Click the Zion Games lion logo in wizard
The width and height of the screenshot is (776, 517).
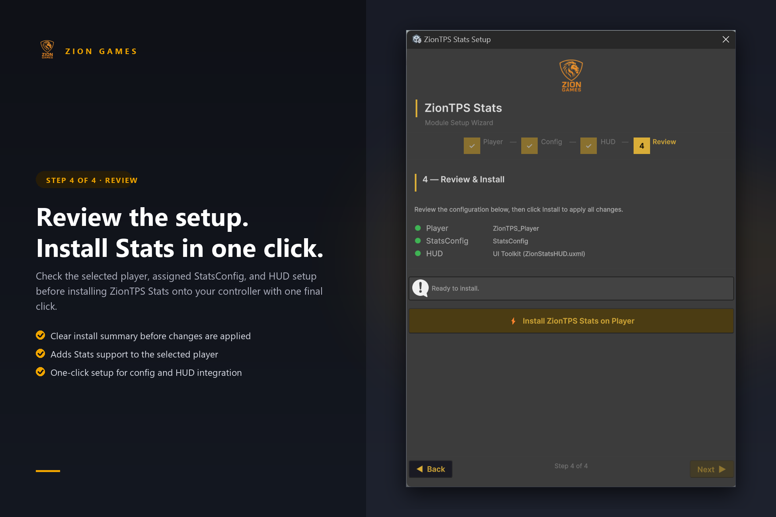571,76
